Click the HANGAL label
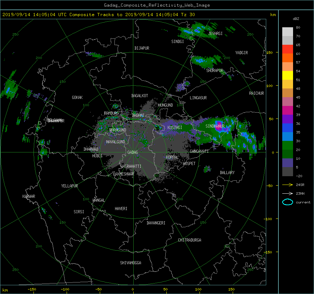314x294 pixels. tap(98, 200)
